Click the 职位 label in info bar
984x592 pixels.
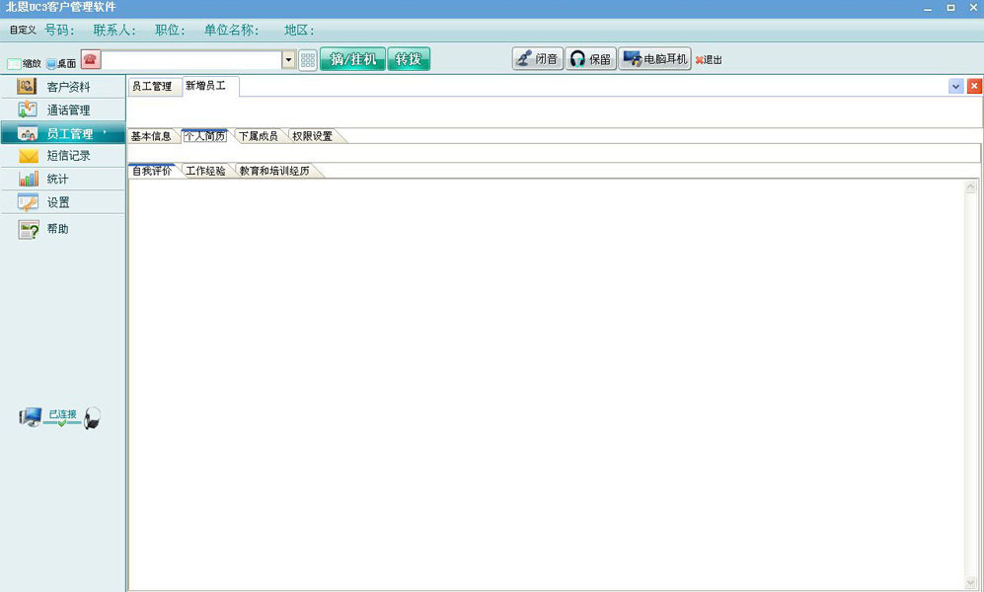pos(170,31)
